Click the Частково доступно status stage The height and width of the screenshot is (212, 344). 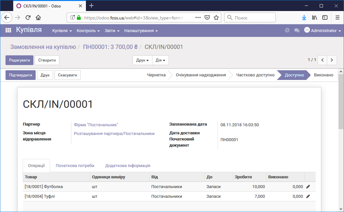click(255, 75)
